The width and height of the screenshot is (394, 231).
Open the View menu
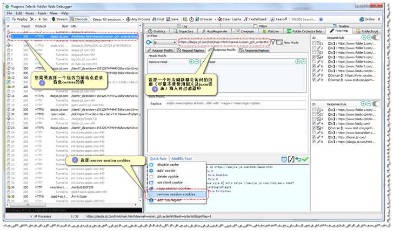click(54, 13)
